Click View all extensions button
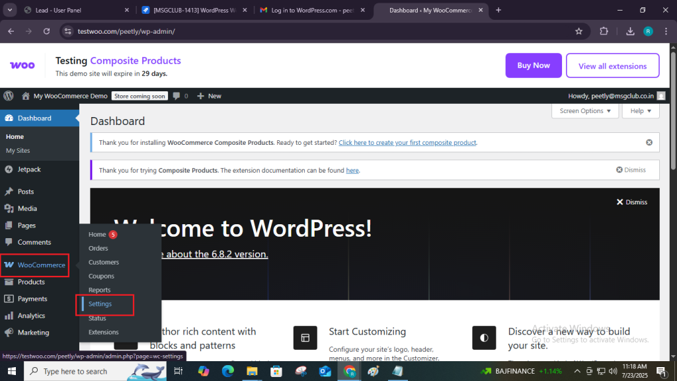Screen dimensions: 677x381 [x=613, y=65]
